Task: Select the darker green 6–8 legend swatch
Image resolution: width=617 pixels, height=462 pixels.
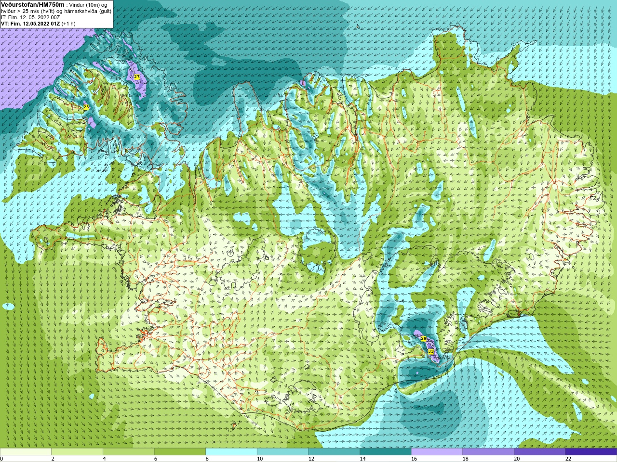Action: [x=180, y=452]
